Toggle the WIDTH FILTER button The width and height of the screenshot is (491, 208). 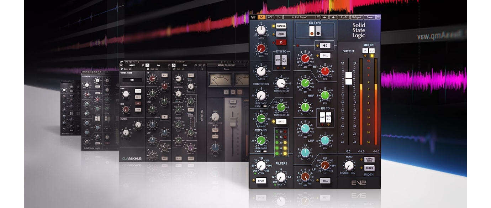point(369,168)
